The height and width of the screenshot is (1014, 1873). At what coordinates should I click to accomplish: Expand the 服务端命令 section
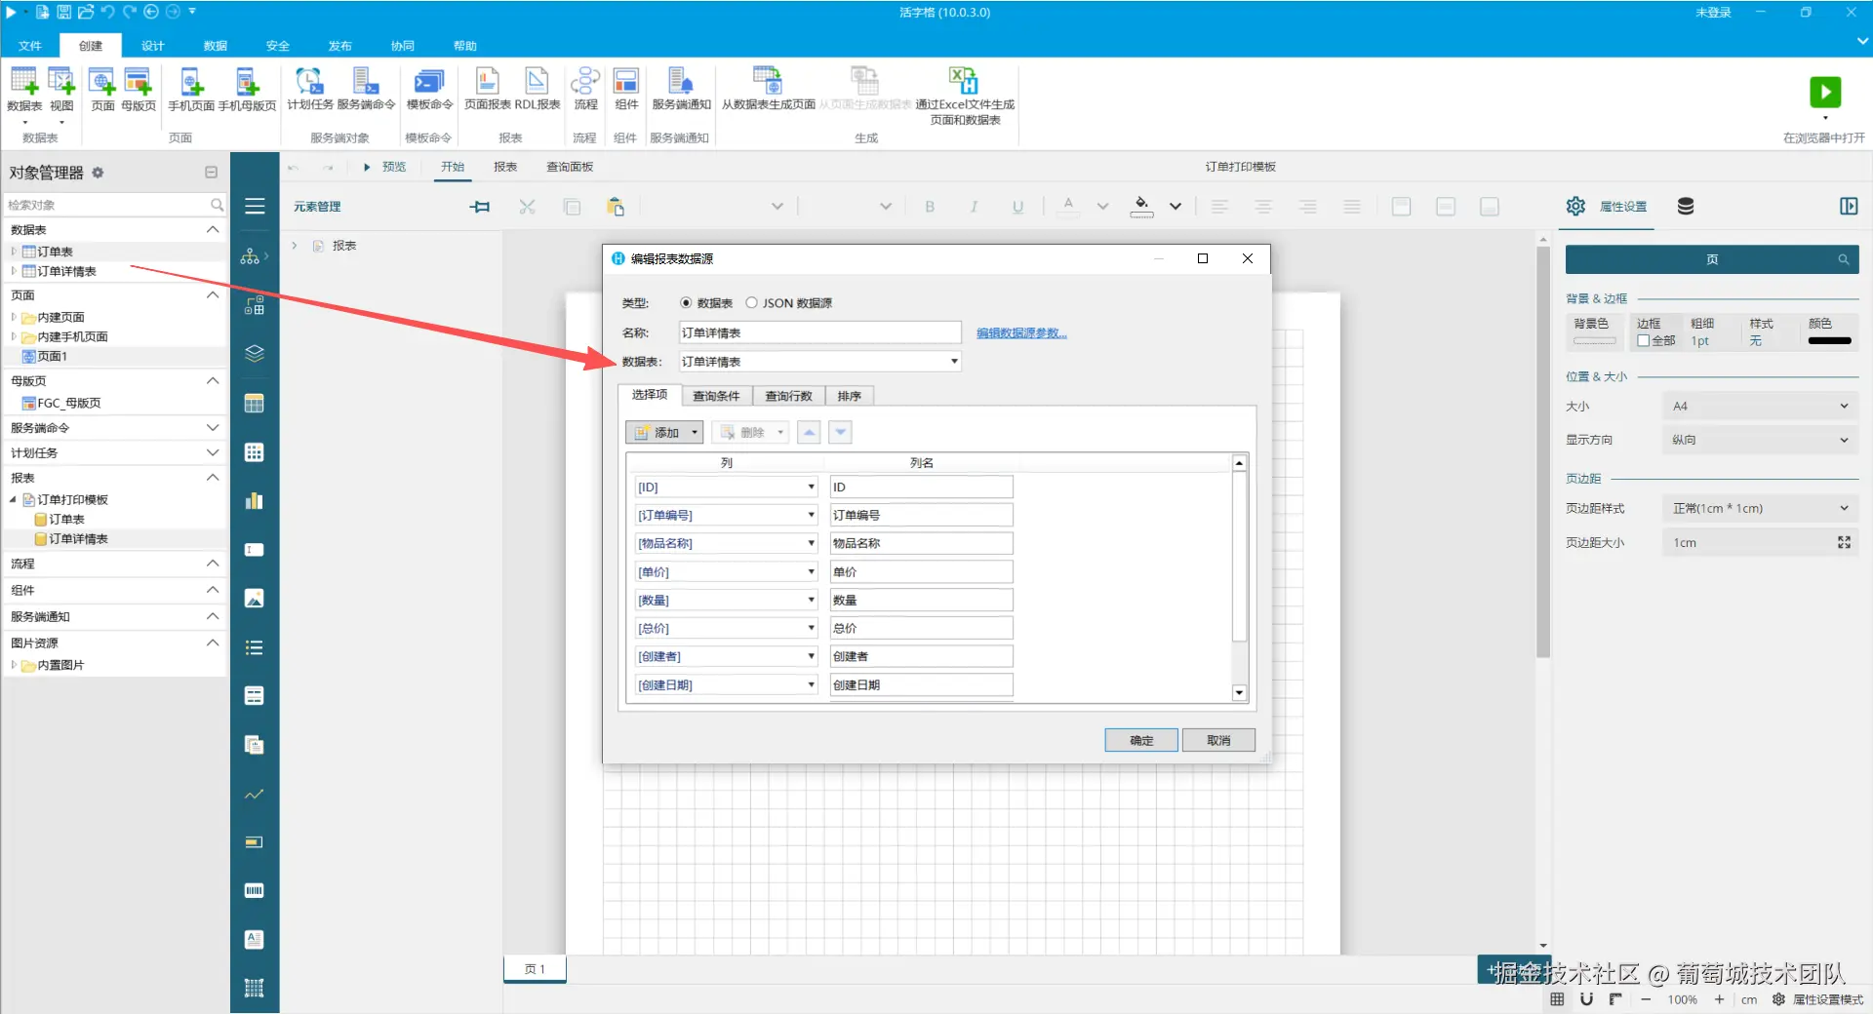(213, 427)
